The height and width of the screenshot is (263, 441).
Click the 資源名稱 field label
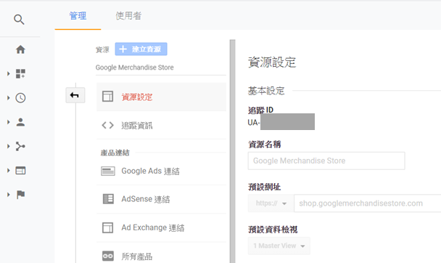(264, 145)
